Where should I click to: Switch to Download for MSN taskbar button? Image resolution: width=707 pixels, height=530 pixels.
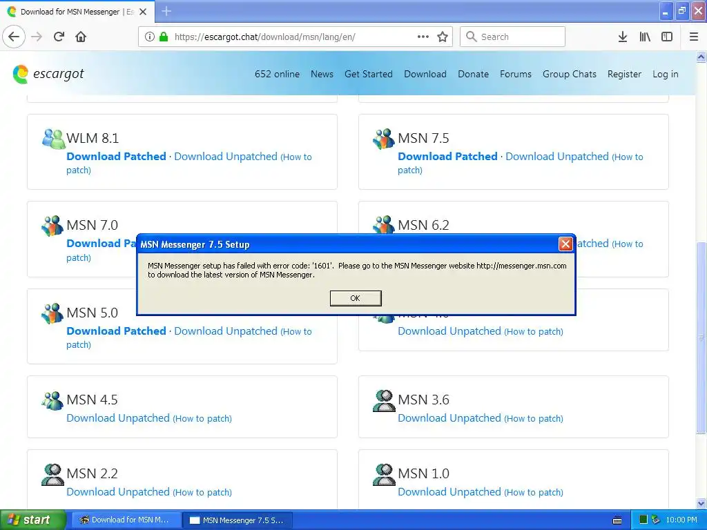coord(127,520)
